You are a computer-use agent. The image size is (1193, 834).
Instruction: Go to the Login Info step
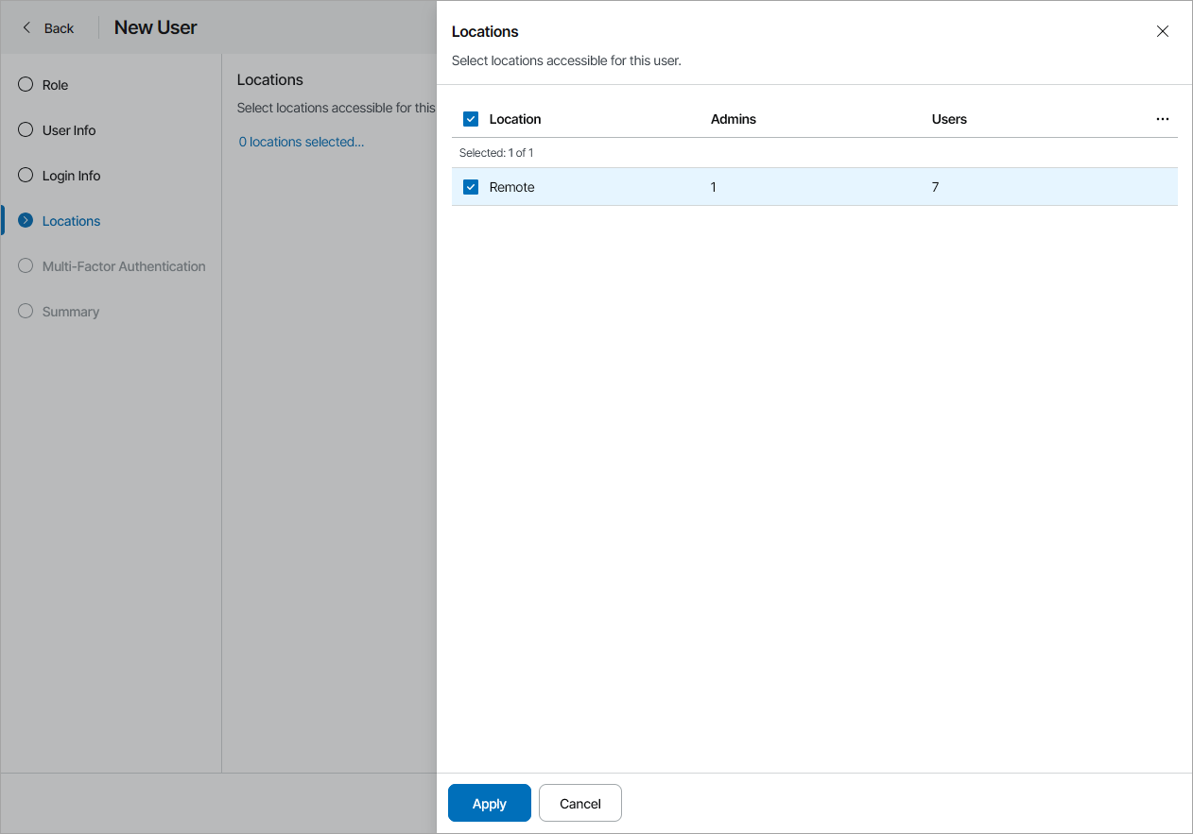pyautogui.click(x=71, y=176)
